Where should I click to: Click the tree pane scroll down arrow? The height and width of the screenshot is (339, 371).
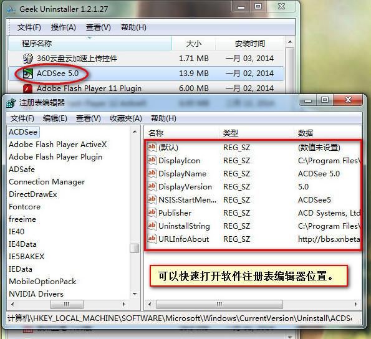coord(135,294)
